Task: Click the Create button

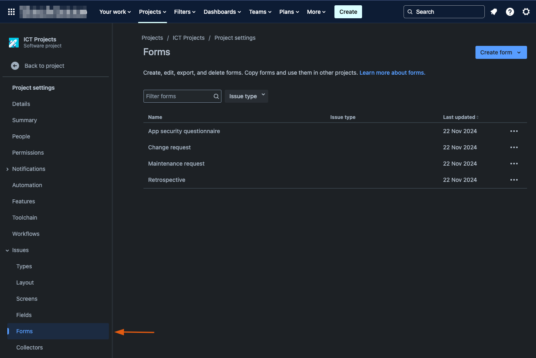Action: (348, 11)
